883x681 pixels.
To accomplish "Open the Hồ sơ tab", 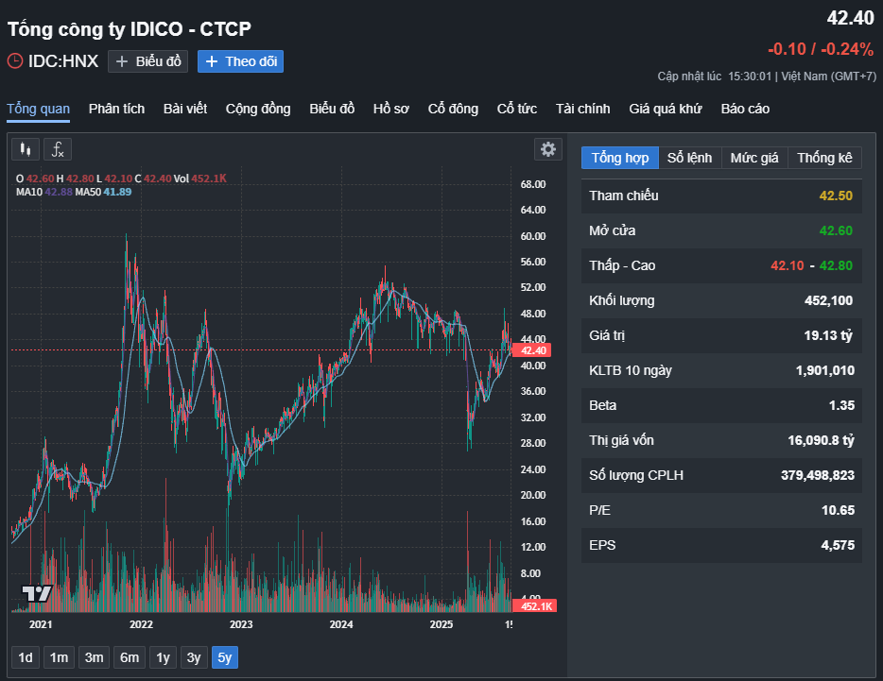I will [390, 109].
